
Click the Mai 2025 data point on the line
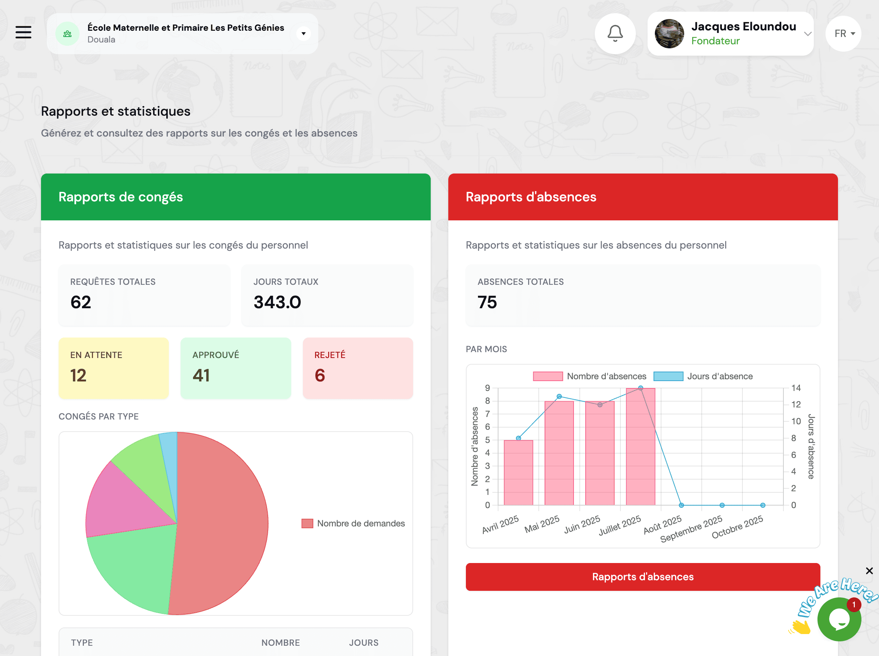tap(559, 396)
